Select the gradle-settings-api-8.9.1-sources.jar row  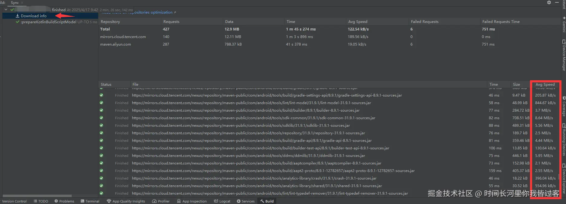329,95
